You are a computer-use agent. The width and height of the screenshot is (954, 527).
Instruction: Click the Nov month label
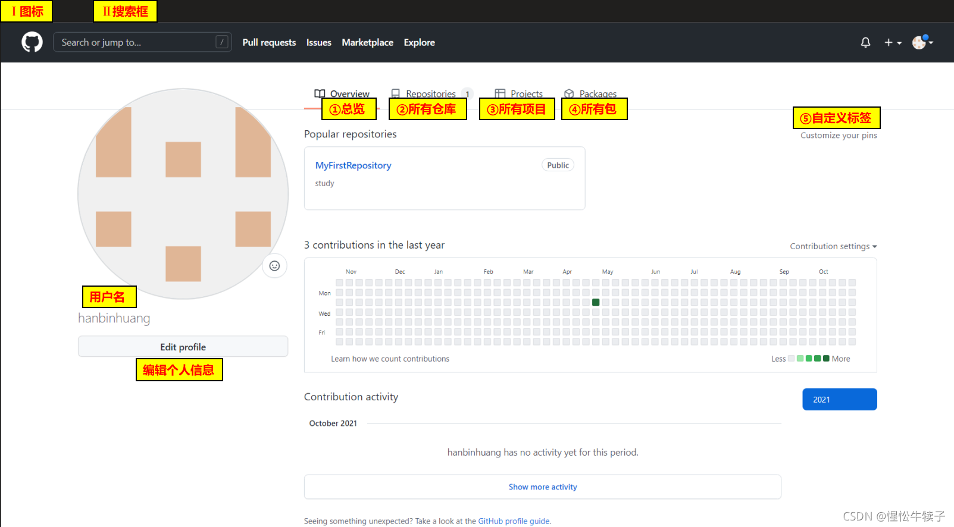pos(351,272)
